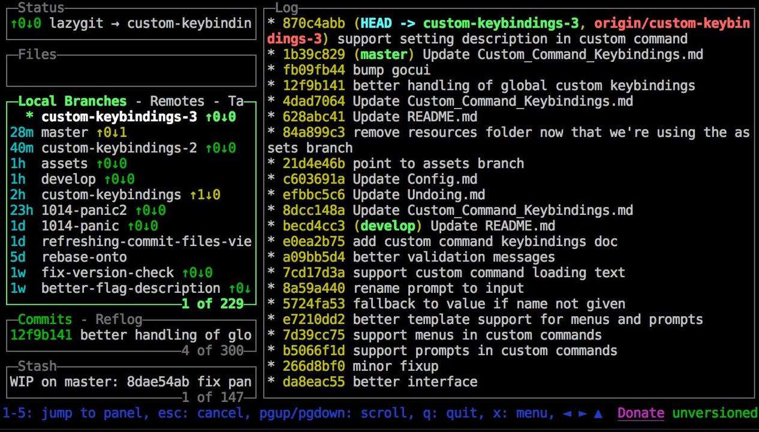This screenshot has width=759, height=432.
Task: Click the branch sync arrows next to custom-keybindings-3
Action: pyautogui.click(x=220, y=117)
